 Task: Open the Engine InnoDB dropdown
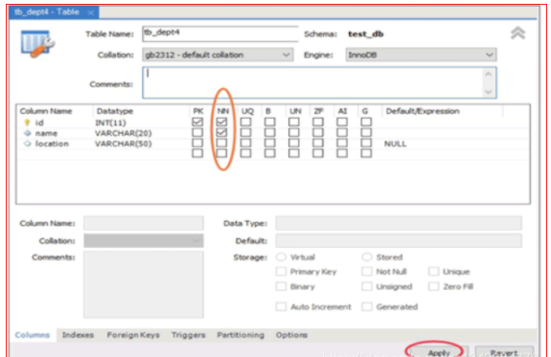[x=421, y=55]
